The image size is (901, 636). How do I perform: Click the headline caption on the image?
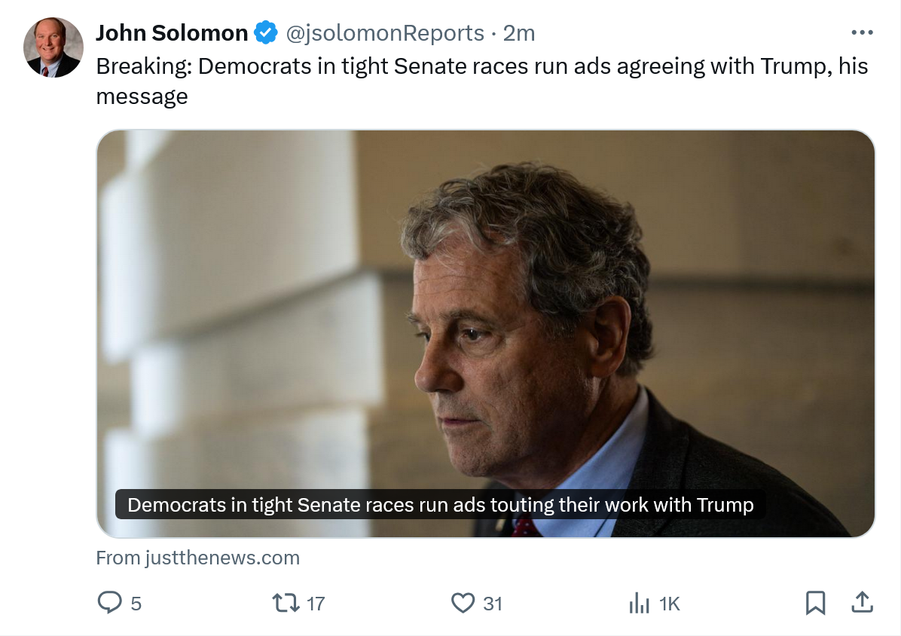440,505
